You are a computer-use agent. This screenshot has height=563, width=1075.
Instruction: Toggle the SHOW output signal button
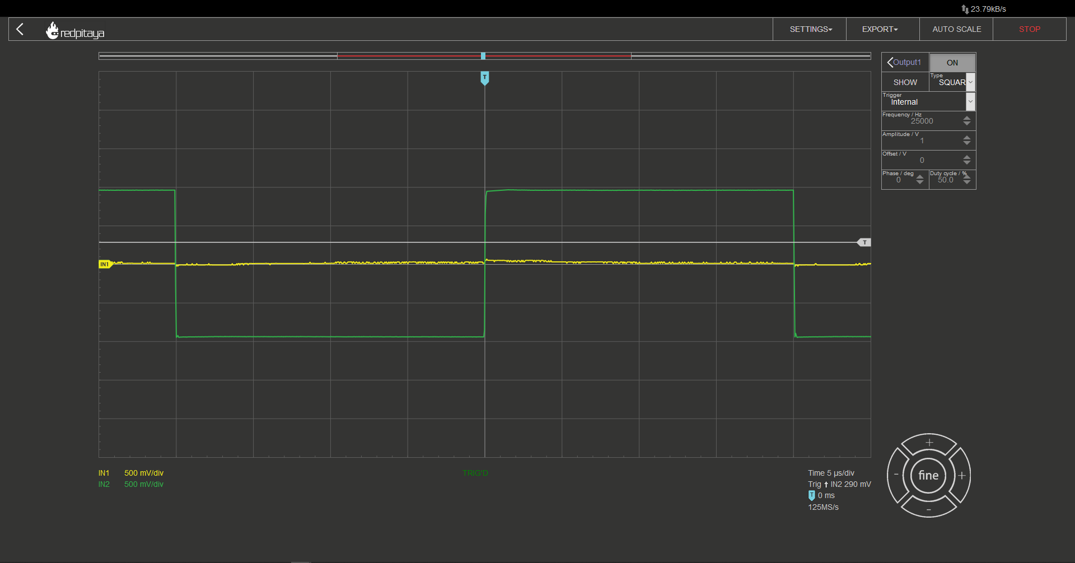(x=905, y=82)
